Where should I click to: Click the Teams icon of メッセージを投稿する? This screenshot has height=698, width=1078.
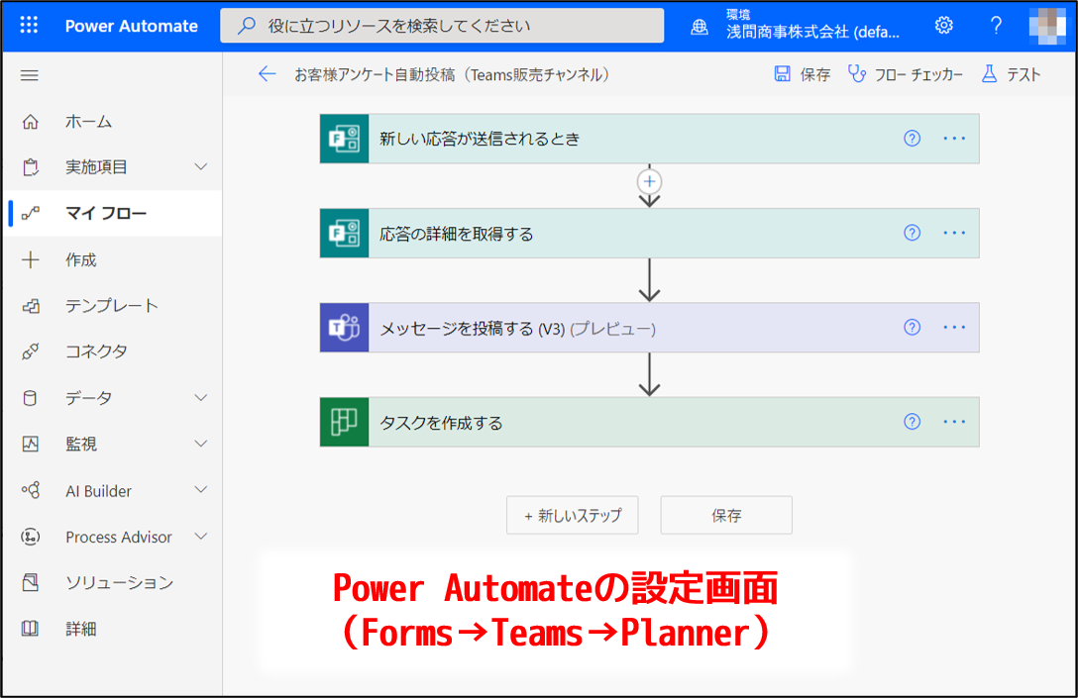point(345,327)
